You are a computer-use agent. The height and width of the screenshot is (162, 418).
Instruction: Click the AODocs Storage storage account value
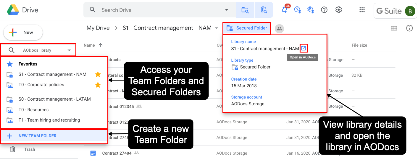click(248, 104)
